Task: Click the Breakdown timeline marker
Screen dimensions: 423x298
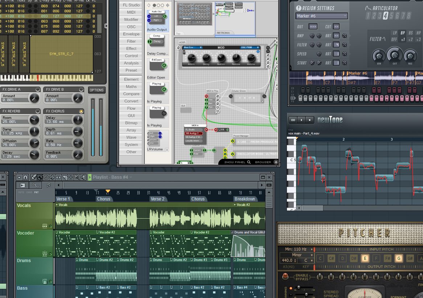Action: pyautogui.click(x=245, y=199)
